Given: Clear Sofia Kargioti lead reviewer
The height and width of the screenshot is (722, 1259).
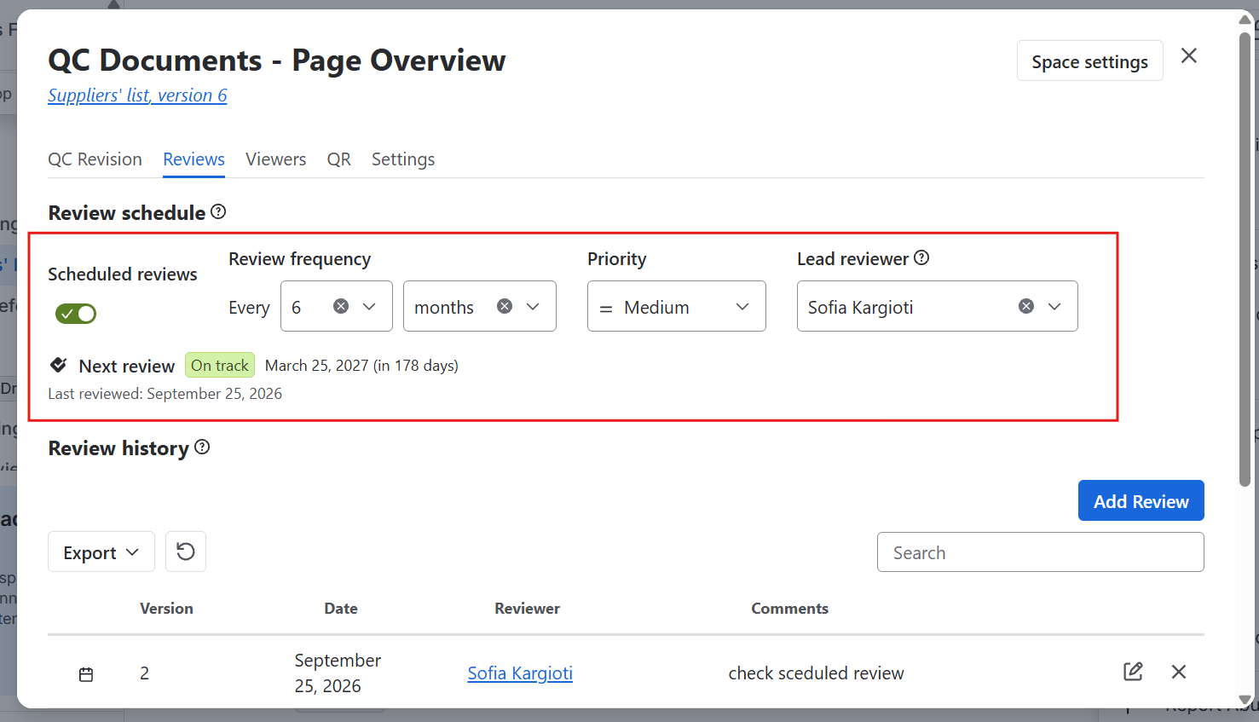Looking at the screenshot, I should [x=1026, y=306].
